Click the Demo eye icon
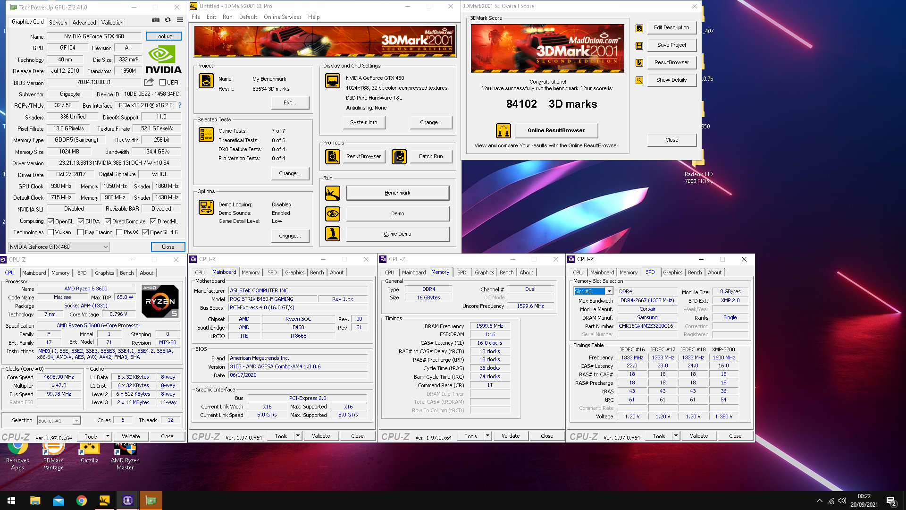The image size is (906, 510). tap(333, 213)
